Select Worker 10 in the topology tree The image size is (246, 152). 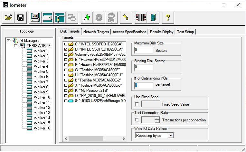click(42, 97)
